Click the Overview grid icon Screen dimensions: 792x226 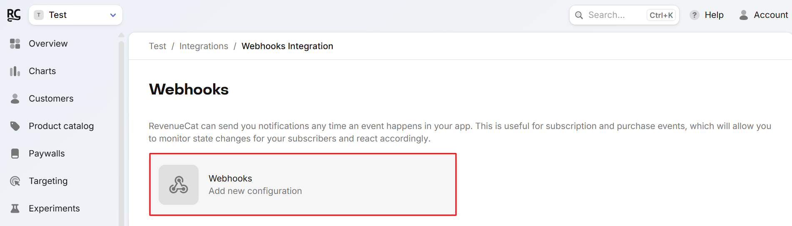[15, 44]
